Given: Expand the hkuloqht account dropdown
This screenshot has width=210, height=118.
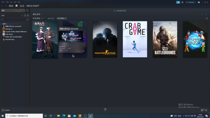Looking at the screenshot, I should pos(192,2).
